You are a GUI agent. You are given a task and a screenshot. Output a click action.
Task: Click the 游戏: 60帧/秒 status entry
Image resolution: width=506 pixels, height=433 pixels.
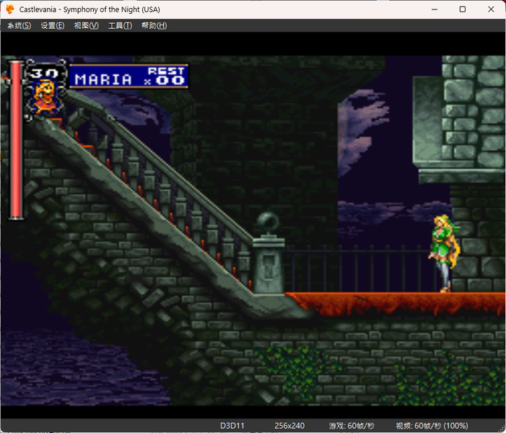click(352, 426)
